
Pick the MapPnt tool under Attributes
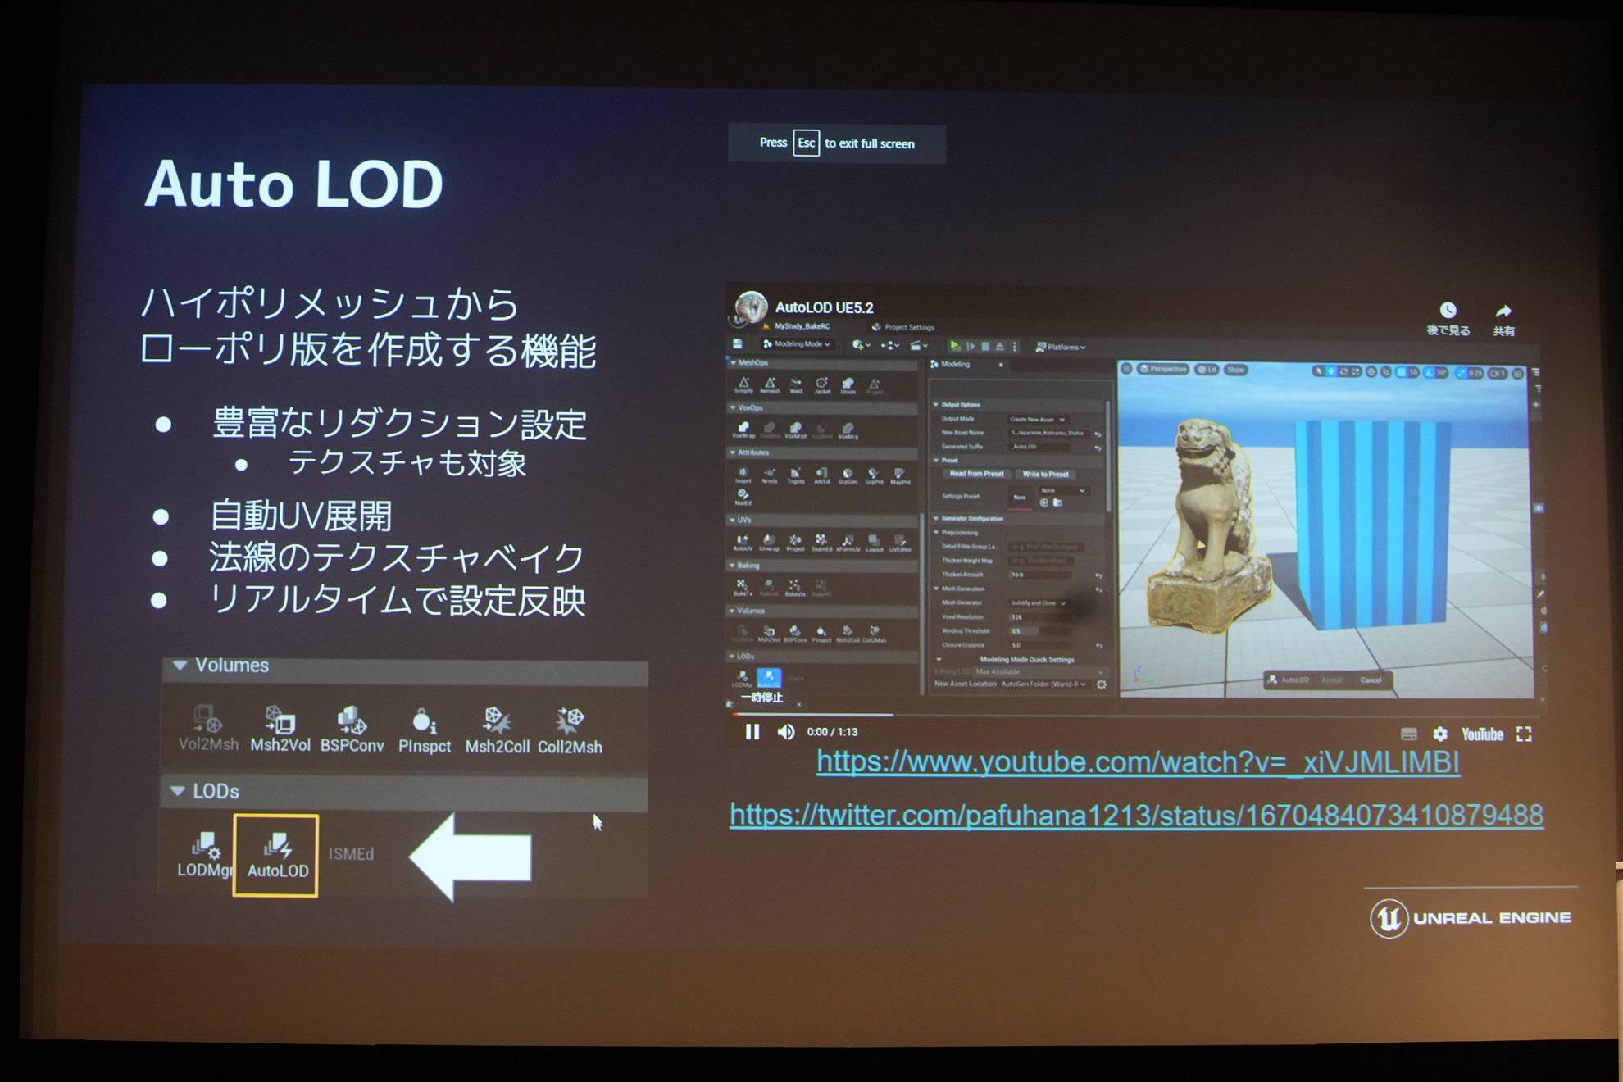900,475
